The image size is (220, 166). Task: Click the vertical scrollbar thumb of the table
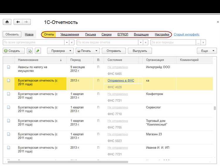(x=215, y=108)
